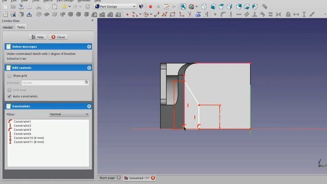Show hidden toolbar items via overflow arrow

(x=325, y=14)
